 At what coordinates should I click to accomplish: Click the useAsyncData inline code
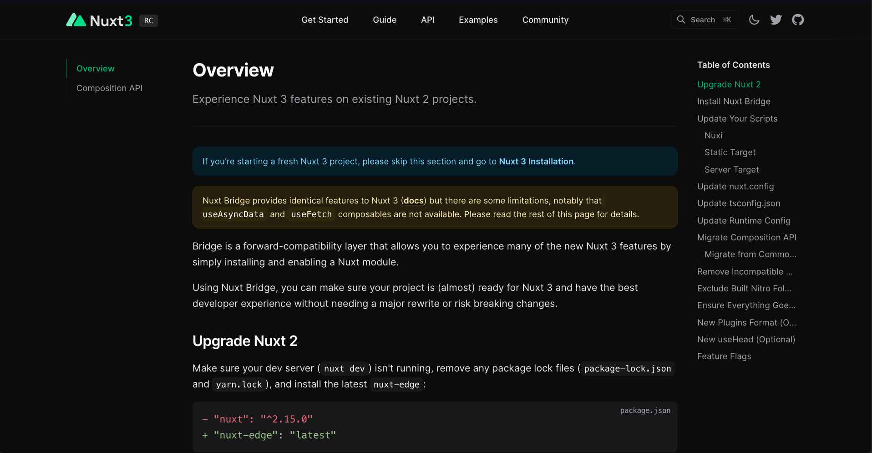[233, 214]
